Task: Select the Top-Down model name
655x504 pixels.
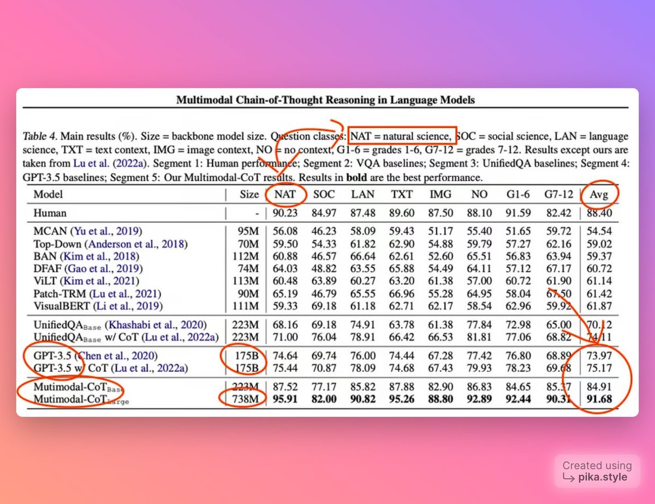Action: click(x=57, y=243)
